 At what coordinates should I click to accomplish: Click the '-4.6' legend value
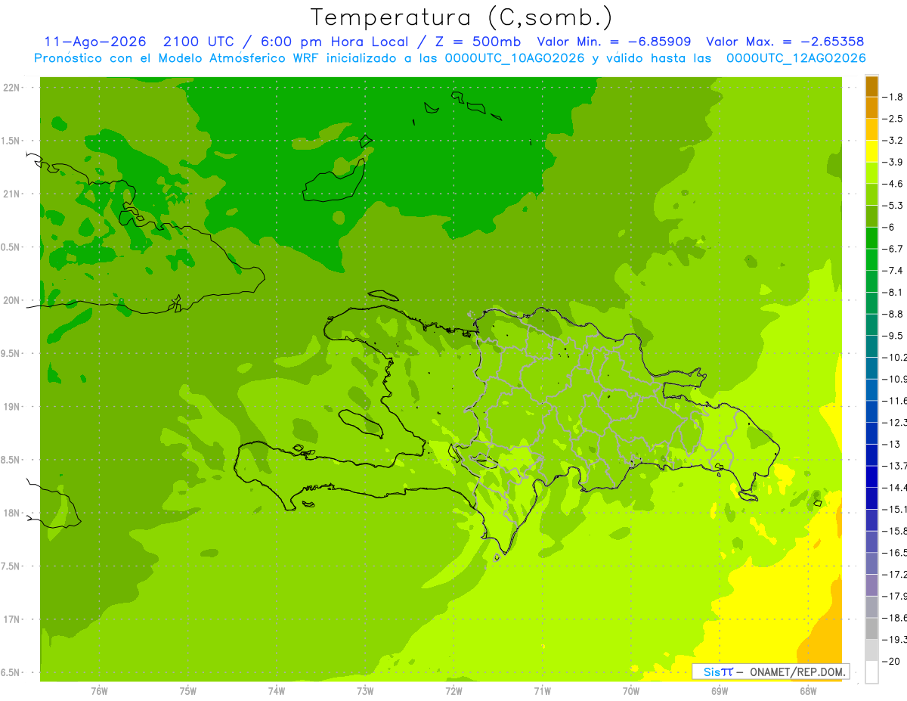tap(893, 184)
